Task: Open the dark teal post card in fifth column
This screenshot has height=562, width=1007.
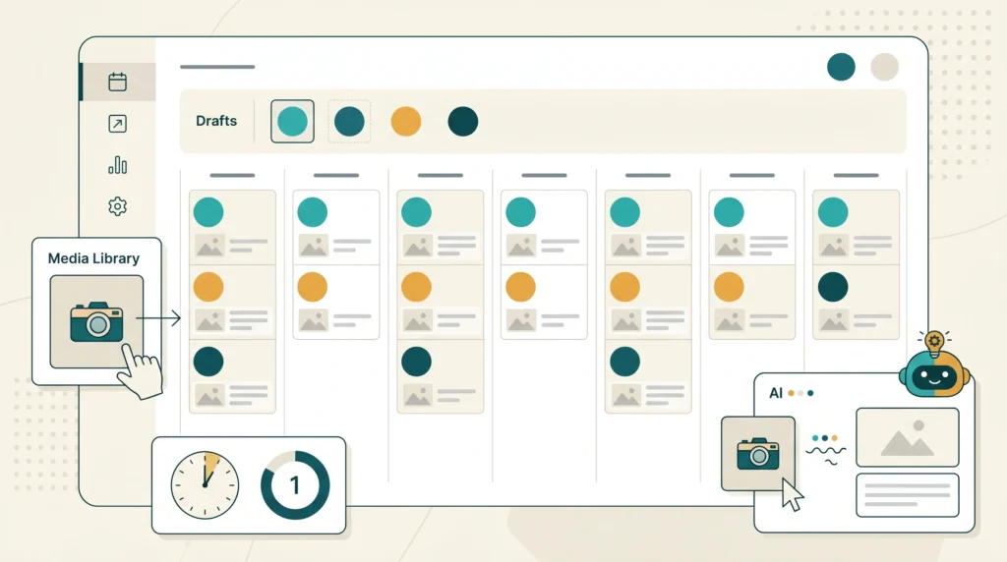Action: coord(648,376)
